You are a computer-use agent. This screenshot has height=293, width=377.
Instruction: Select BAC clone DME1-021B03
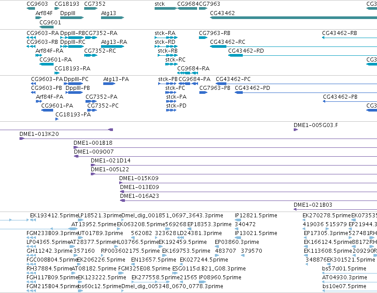(x=335, y=209)
